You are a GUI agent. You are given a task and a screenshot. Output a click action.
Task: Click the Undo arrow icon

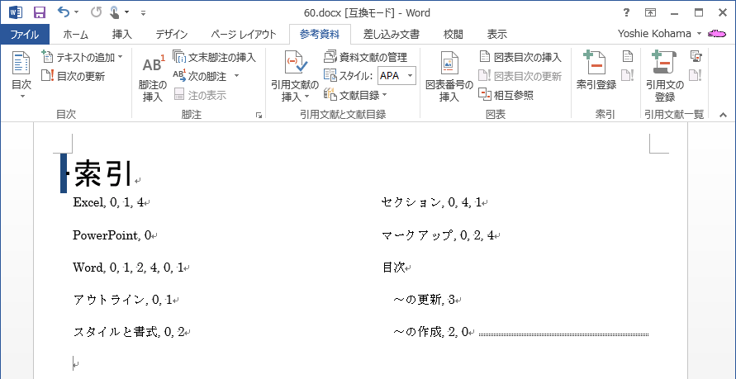point(64,12)
